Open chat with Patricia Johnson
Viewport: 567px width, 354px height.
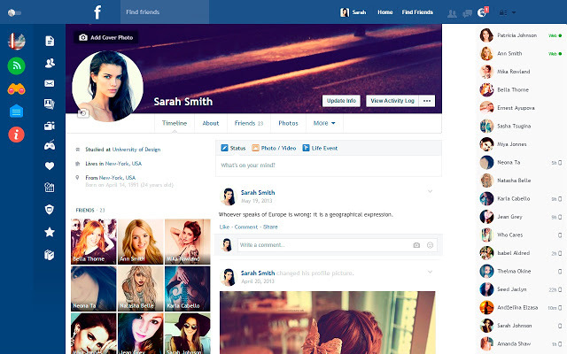tap(521, 35)
